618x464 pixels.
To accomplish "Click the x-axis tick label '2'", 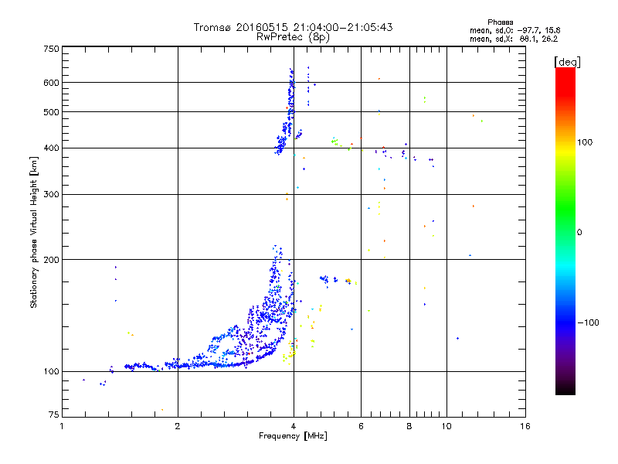I will (x=178, y=426).
